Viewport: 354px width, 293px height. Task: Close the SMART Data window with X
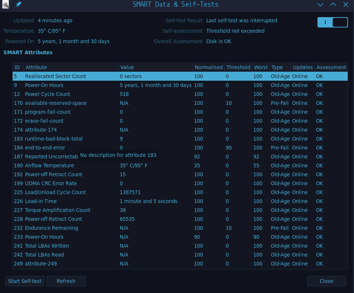click(345, 5)
